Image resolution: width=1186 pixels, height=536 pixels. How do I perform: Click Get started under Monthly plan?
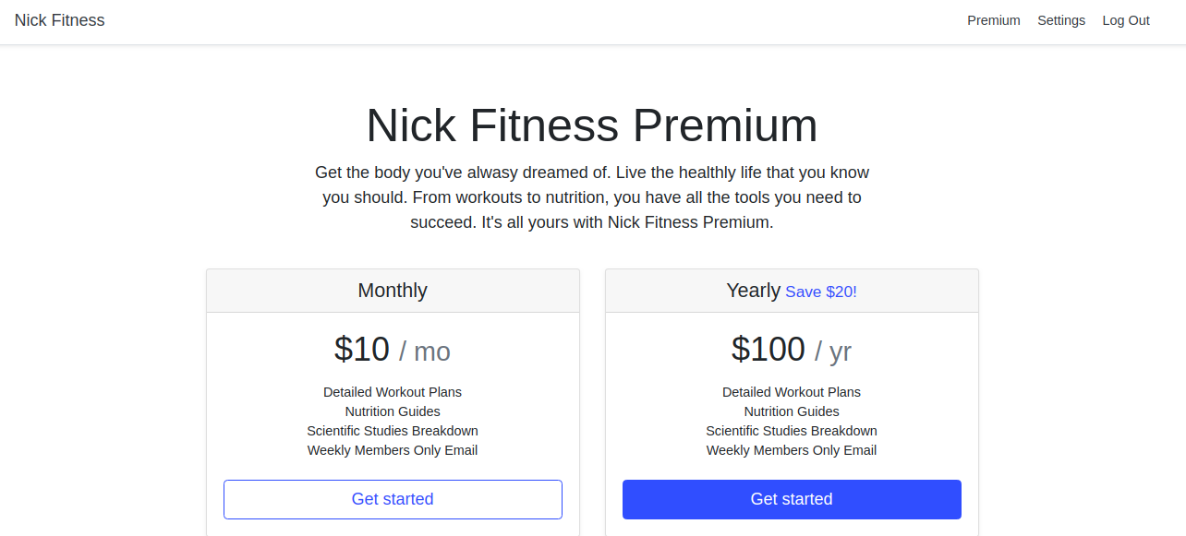(x=393, y=499)
